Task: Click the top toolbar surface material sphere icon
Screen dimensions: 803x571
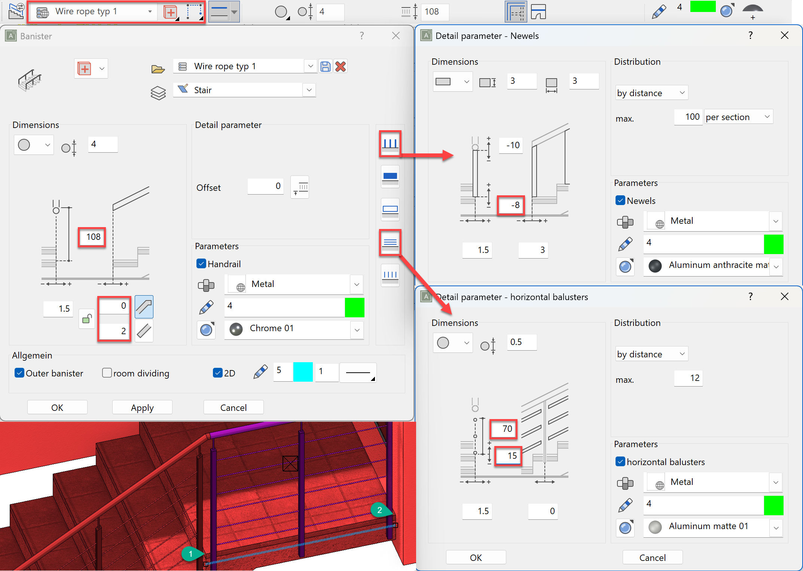Action: coord(727,10)
